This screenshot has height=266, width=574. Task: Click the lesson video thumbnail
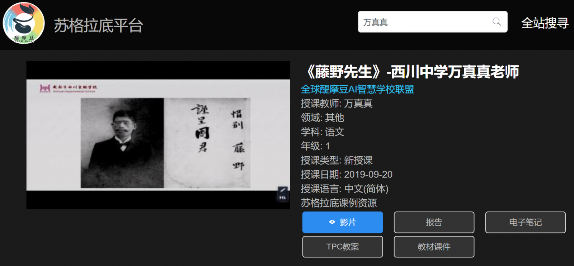click(x=158, y=135)
